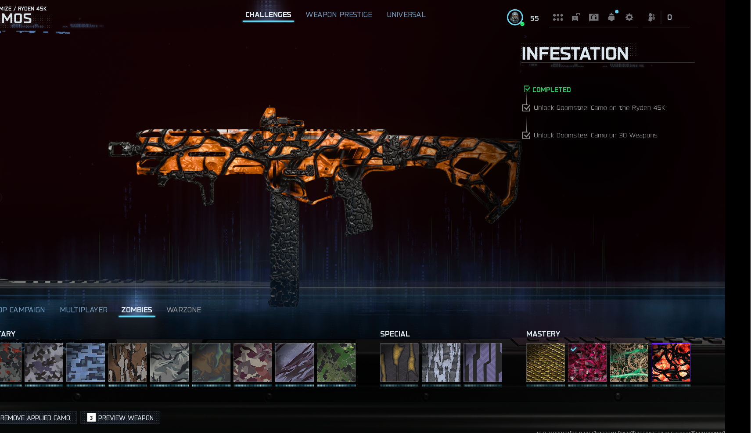Open the social party icon
The image size is (751, 433).
[651, 18]
